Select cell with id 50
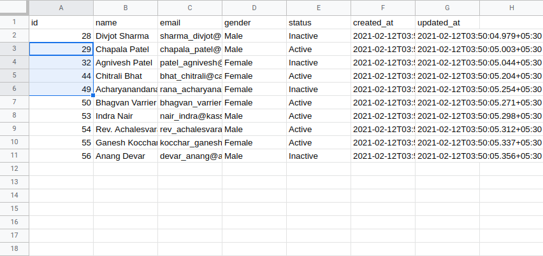Image resolution: width=543 pixels, height=256 pixels. tap(61, 102)
